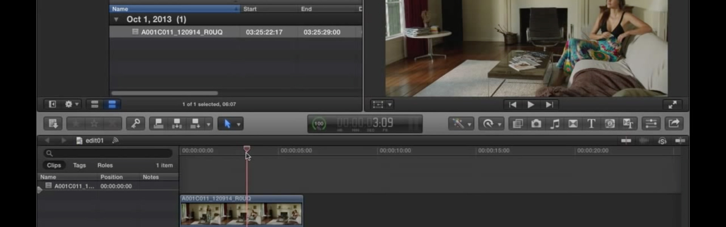The height and width of the screenshot is (227, 726).
Task: Expand the Retime dropdown arrow
Action: click(x=500, y=124)
